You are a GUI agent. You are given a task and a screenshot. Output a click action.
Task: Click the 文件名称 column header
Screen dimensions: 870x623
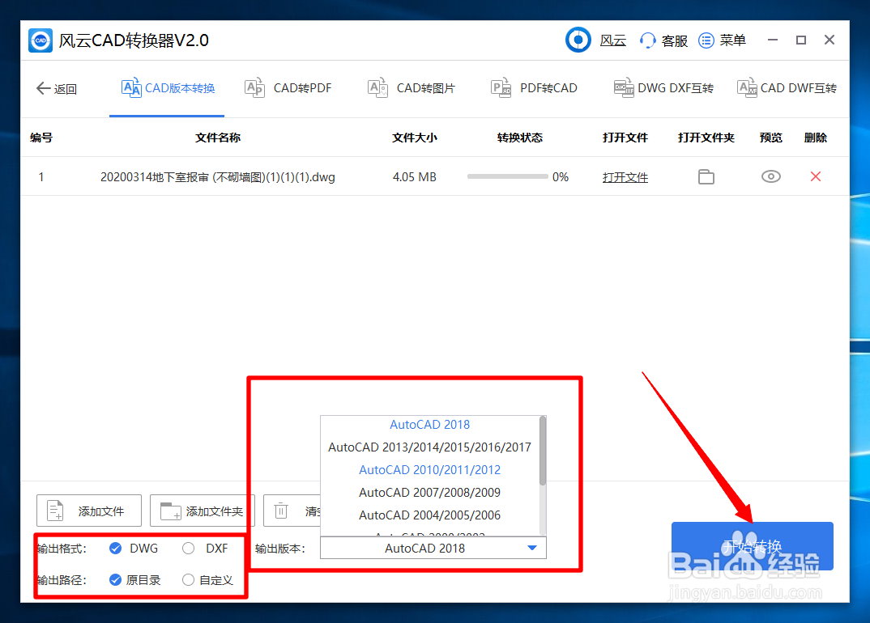217,138
